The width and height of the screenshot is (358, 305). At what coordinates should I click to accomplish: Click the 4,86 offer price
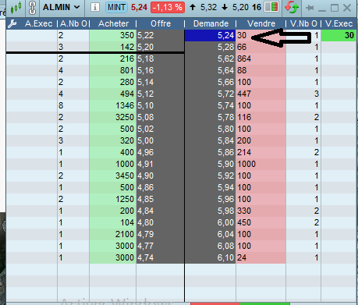tap(146, 187)
